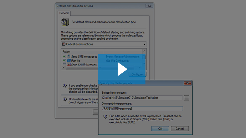Click the Action column header
The width and height of the screenshot is (246, 138).
tap(83, 51)
